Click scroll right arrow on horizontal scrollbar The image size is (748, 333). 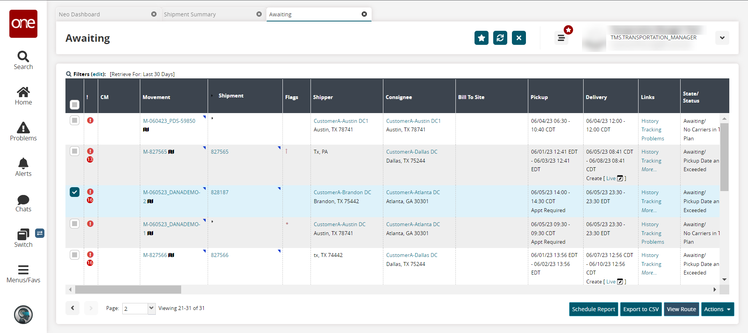pos(714,289)
